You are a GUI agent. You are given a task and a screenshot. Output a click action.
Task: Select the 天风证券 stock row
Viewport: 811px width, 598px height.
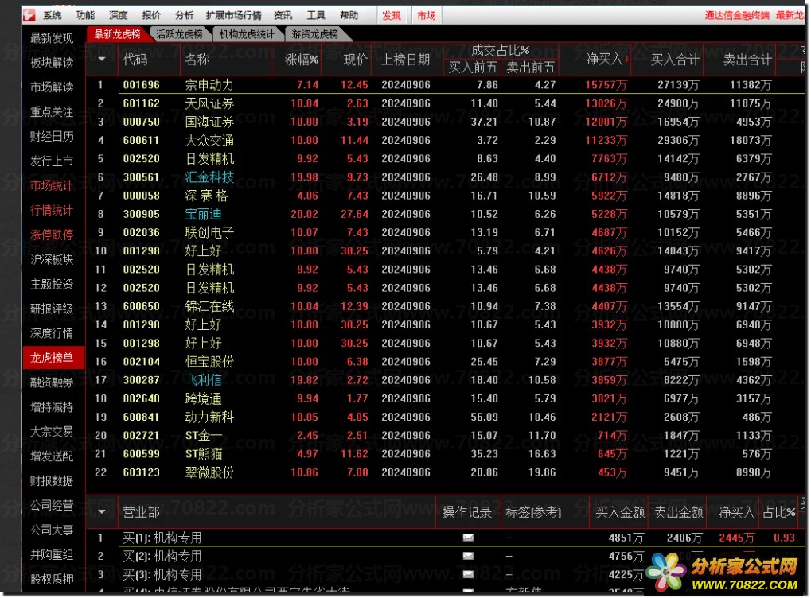[445, 103]
